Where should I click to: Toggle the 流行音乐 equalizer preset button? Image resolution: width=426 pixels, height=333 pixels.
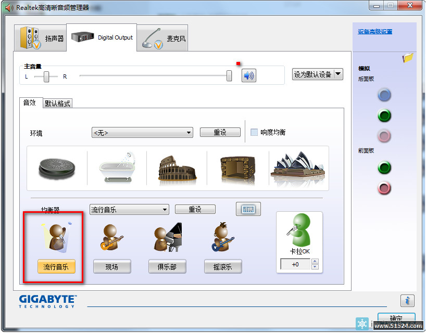point(56,267)
